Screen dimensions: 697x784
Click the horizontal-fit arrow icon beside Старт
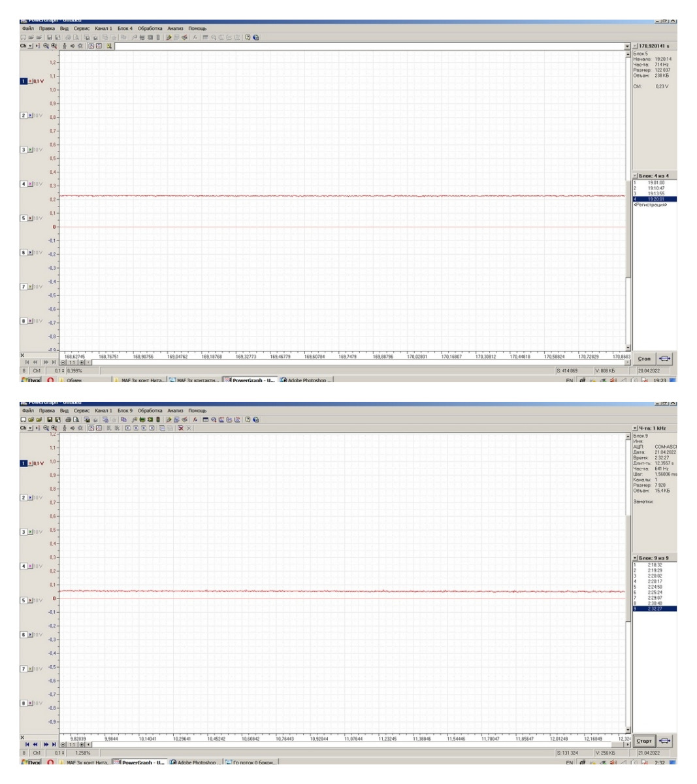664,741
